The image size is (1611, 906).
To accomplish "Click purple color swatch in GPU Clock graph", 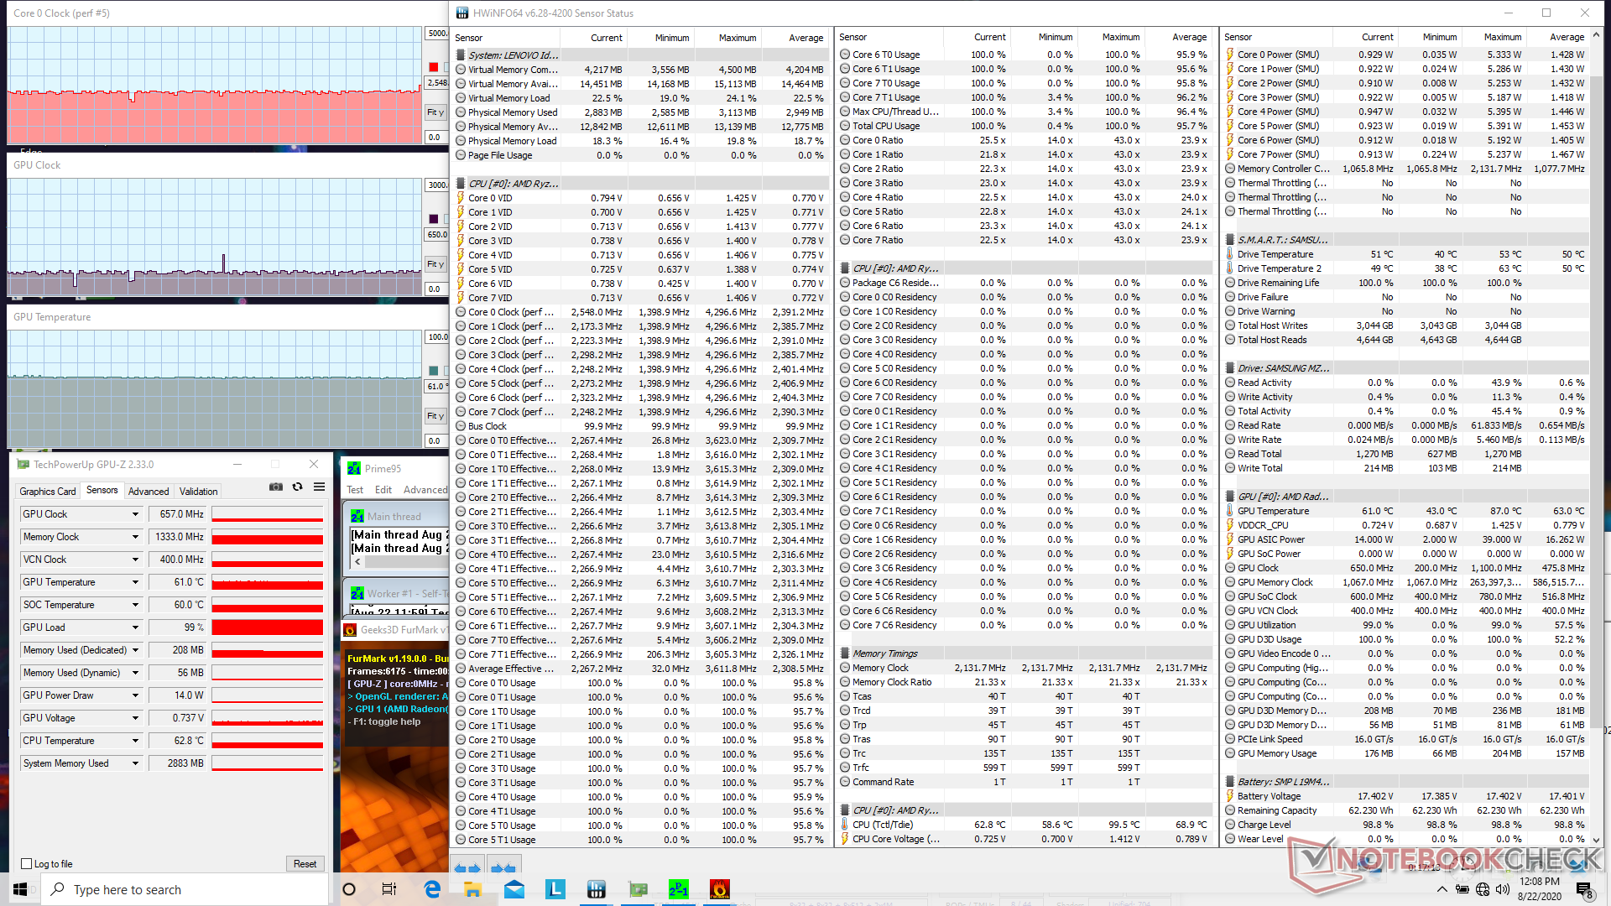I will [x=434, y=219].
